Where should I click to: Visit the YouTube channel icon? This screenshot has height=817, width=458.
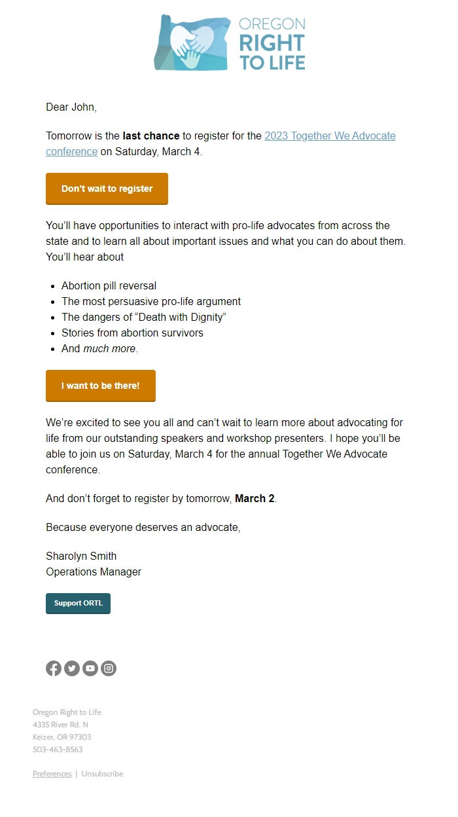click(90, 668)
